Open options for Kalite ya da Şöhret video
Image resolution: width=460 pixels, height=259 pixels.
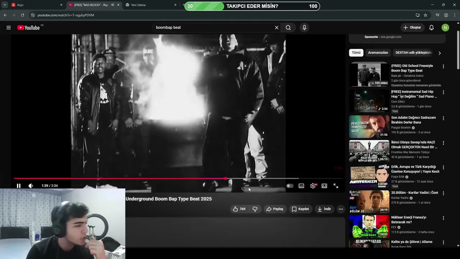pyautogui.click(x=443, y=243)
